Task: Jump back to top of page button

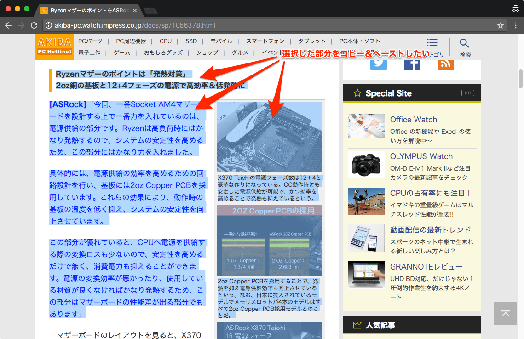Action: click(506, 314)
